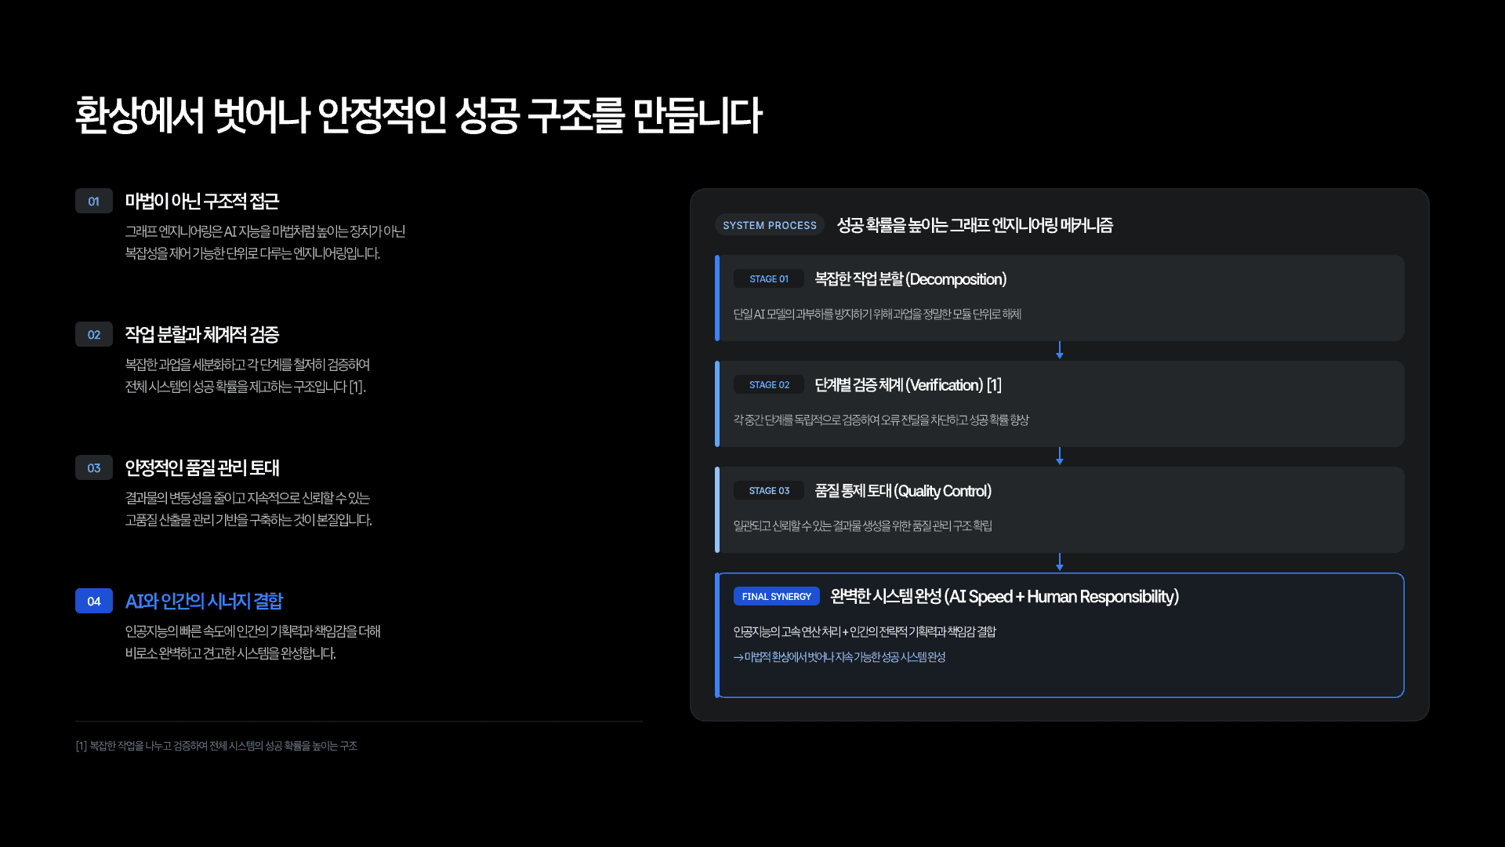Click the 03 number badge

(94, 468)
